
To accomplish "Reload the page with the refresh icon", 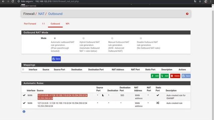I will (x=13, y=1).
